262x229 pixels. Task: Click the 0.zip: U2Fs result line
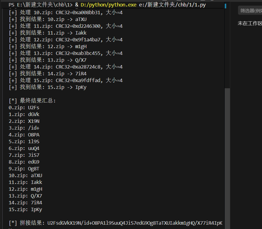click(x=23, y=107)
